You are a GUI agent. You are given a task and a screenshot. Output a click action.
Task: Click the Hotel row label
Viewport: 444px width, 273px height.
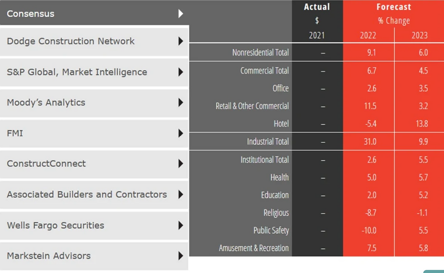click(281, 124)
